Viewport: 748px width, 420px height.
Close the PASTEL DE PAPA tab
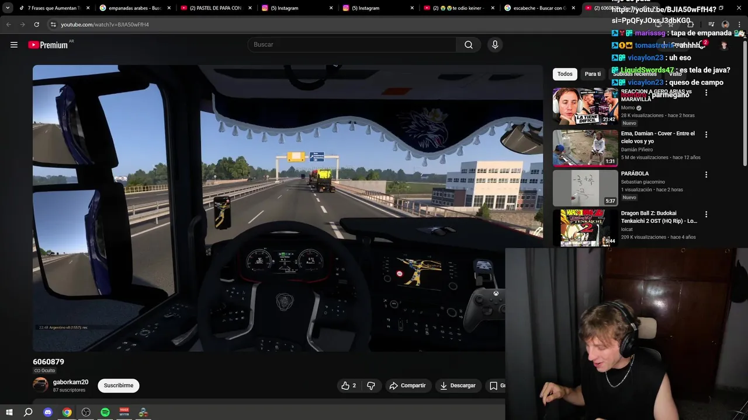click(x=250, y=8)
